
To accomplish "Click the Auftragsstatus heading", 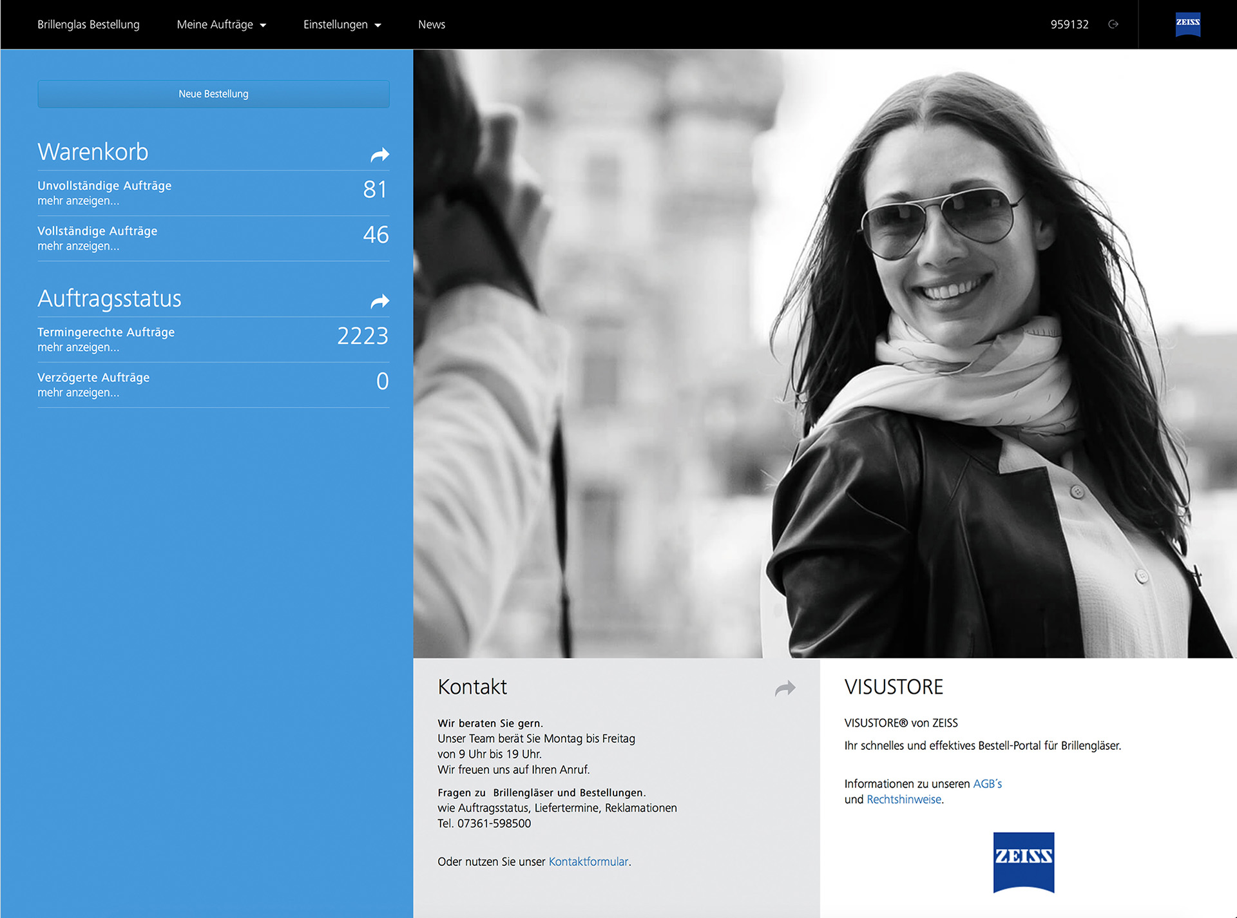I will pos(110,298).
